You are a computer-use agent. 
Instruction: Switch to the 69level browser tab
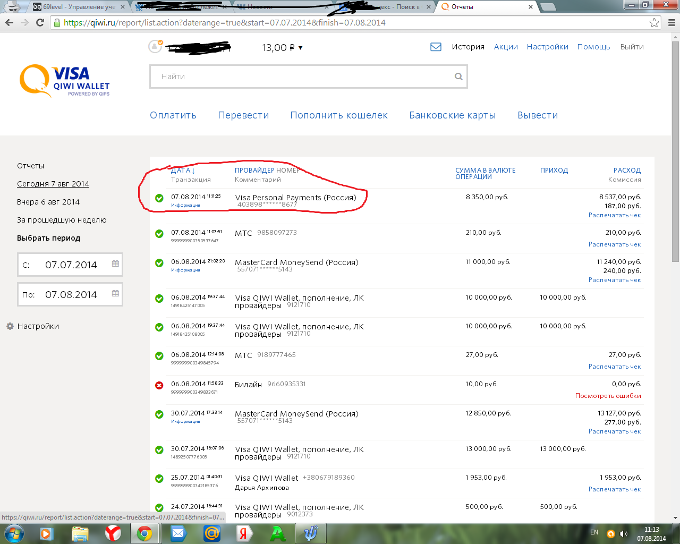(x=79, y=7)
